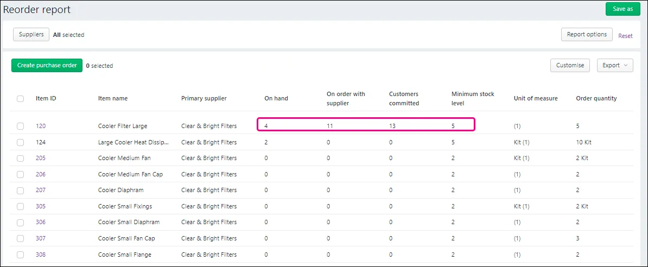Open item ID 120 link
Image resolution: width=648 pixels, height=267 pixels.
[x=41, y=126]
